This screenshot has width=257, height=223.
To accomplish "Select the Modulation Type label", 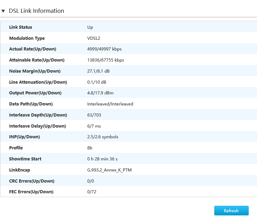I will coord(27,38).
